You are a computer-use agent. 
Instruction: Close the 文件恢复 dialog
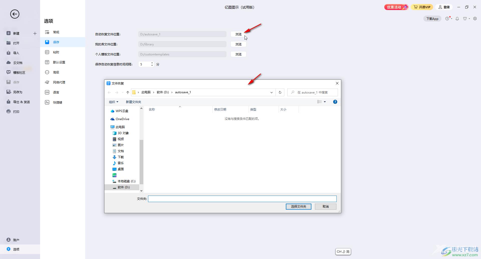pyautogui.click(x=337, y=83)
